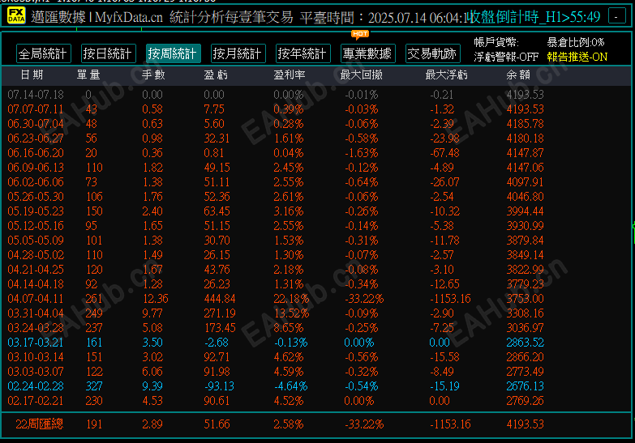Select the 04.07-04.11 week row
The width and height of the screenshot is (635, 443).
click(276, 299)
